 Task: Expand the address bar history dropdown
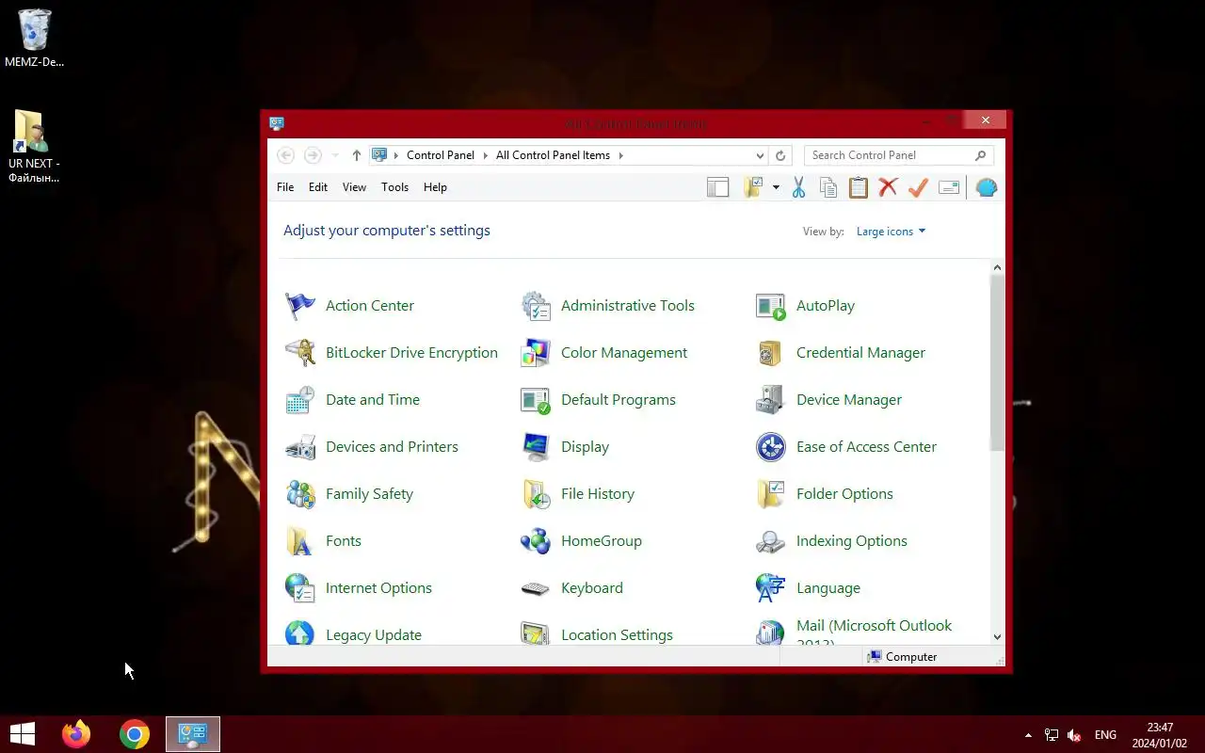[760, 155]
